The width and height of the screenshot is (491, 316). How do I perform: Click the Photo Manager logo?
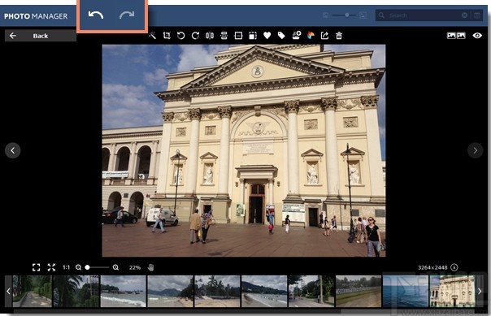point(36,16)
